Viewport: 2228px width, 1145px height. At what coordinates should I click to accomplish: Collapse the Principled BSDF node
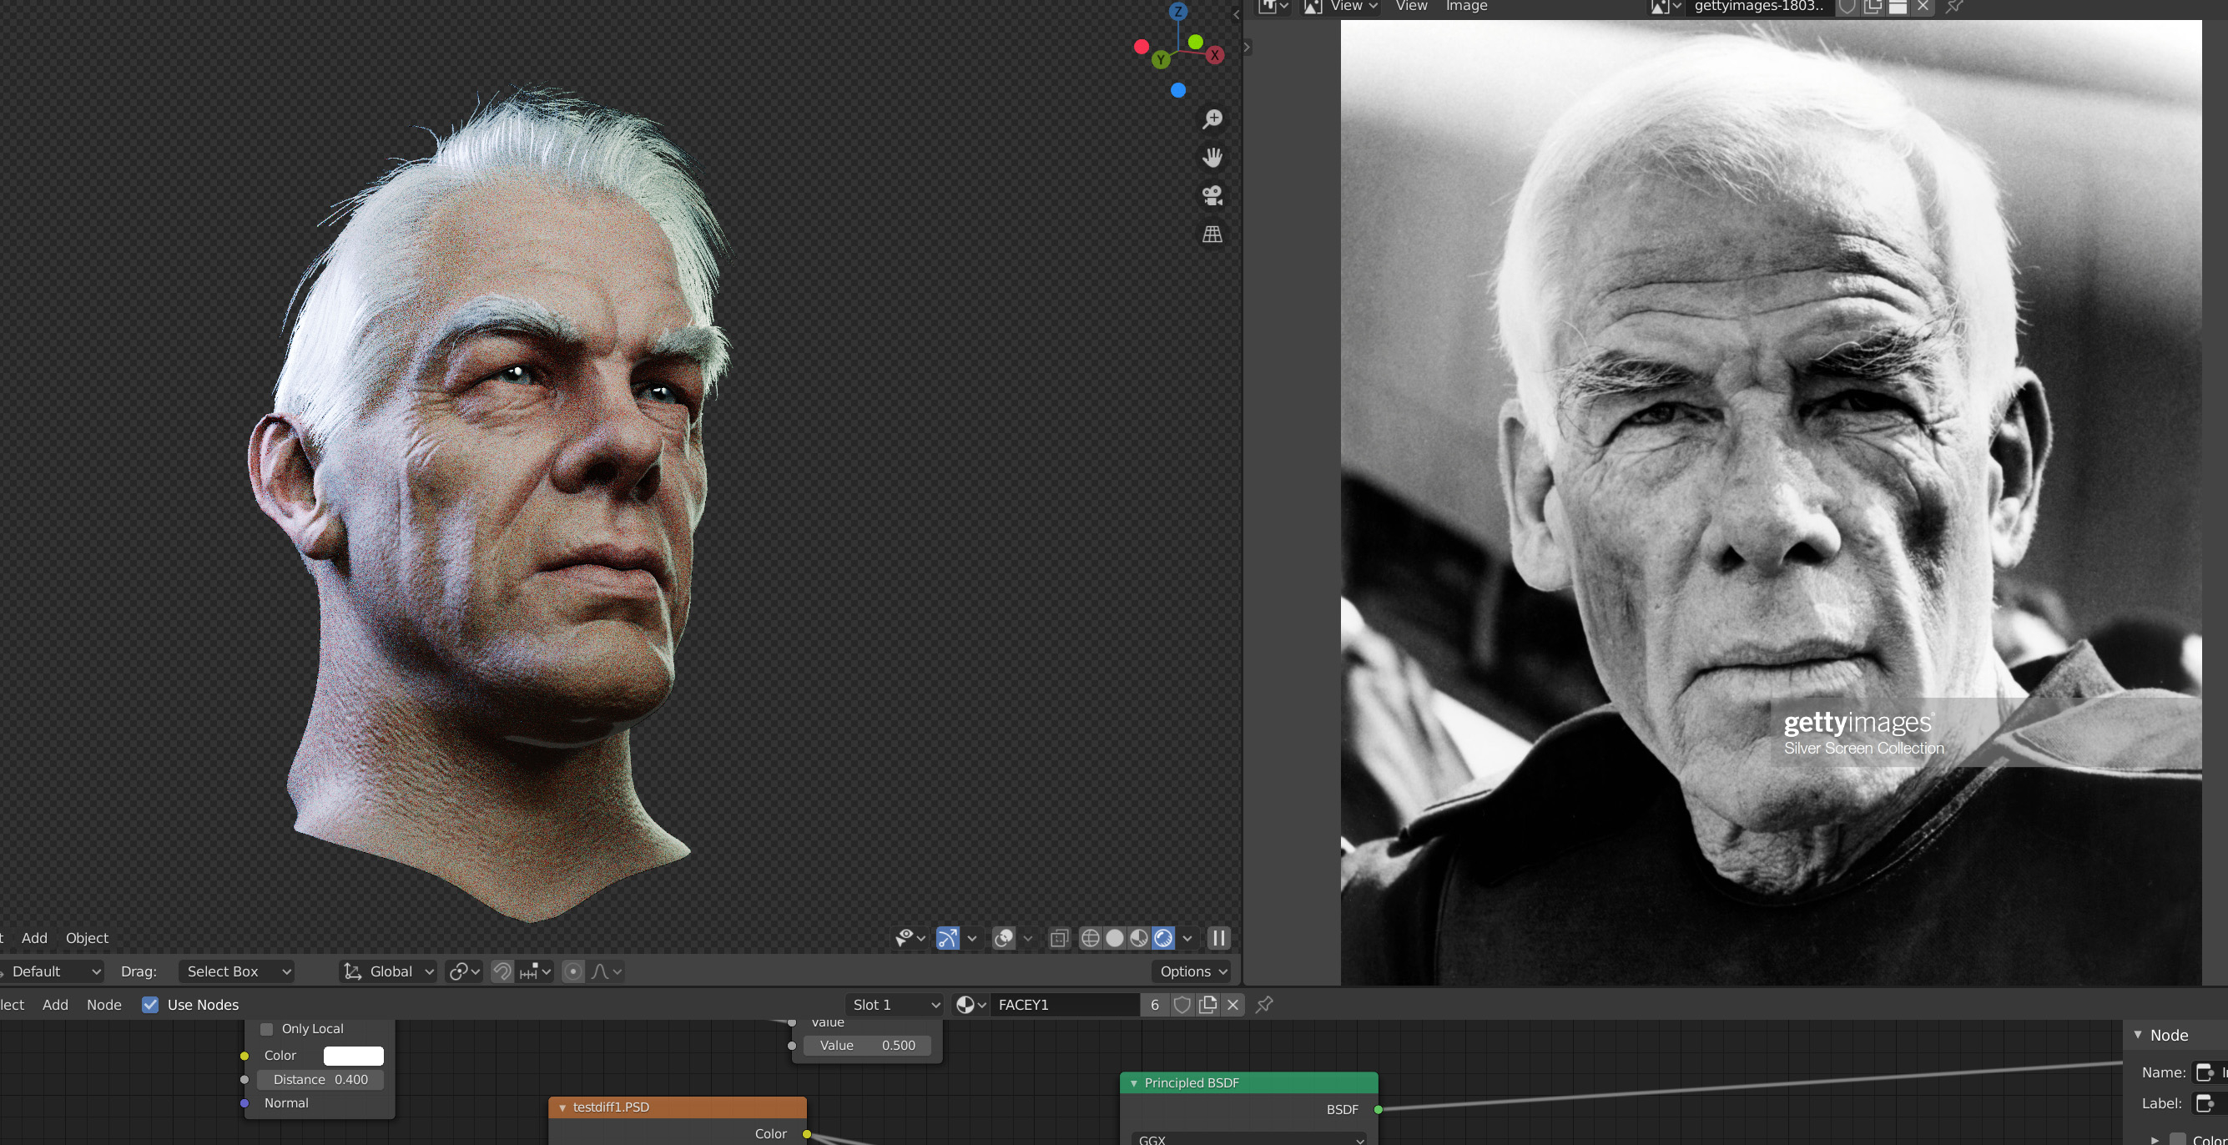click(x=1134, y=1083)
